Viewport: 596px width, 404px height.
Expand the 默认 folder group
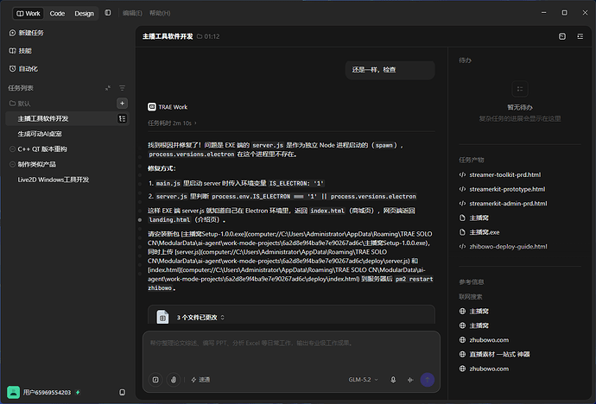[x=20, y=104]
